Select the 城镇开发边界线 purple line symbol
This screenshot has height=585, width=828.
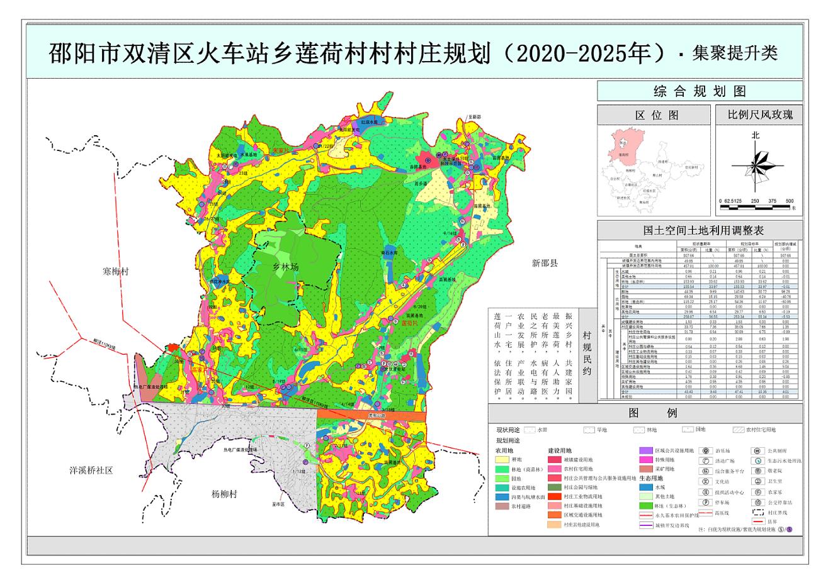coord(646,525)
